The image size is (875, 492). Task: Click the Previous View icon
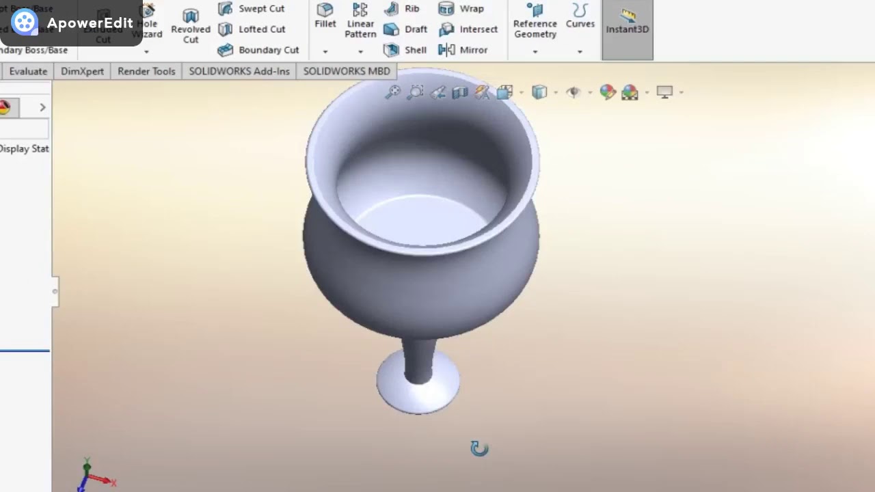tap(437, 92)
